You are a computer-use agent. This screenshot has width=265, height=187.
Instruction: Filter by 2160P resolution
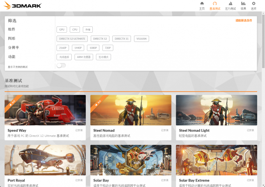(63, 48)
